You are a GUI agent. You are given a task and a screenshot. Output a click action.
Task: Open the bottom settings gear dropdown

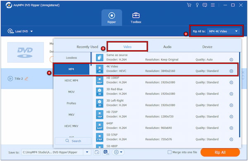(118, 152)
